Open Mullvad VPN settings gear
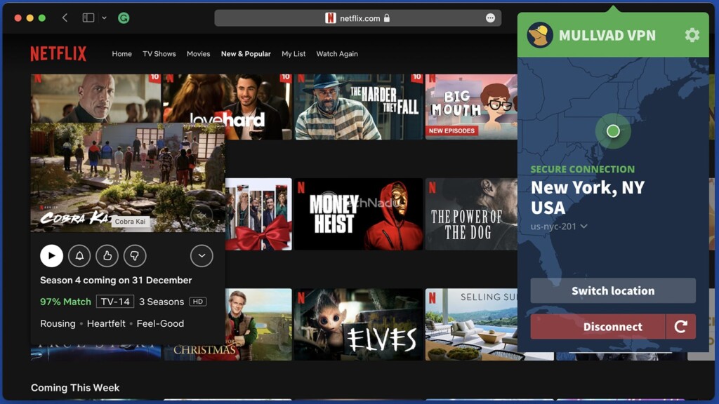The image size is (719, 404). [x=692, y=35]
